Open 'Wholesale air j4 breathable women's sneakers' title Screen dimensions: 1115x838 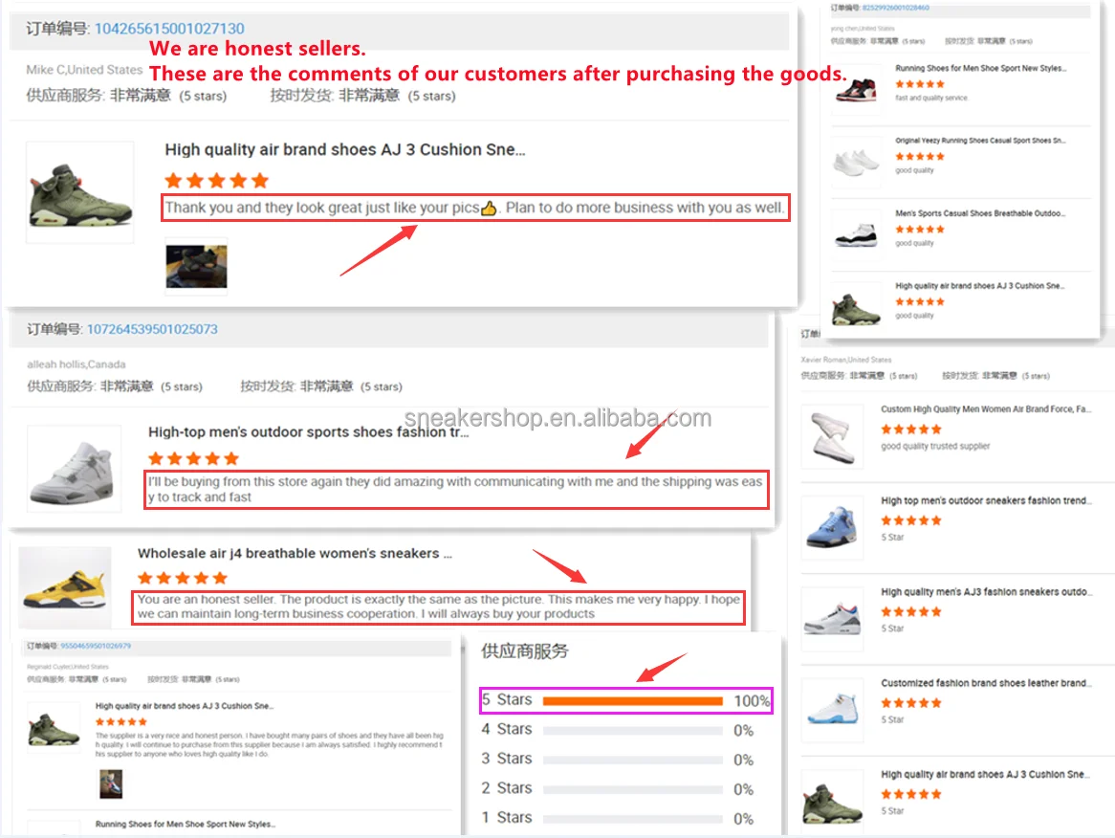[295, 554]
